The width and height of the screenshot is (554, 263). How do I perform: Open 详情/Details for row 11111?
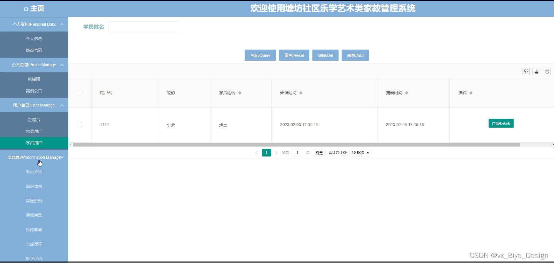tap(501, 123)
